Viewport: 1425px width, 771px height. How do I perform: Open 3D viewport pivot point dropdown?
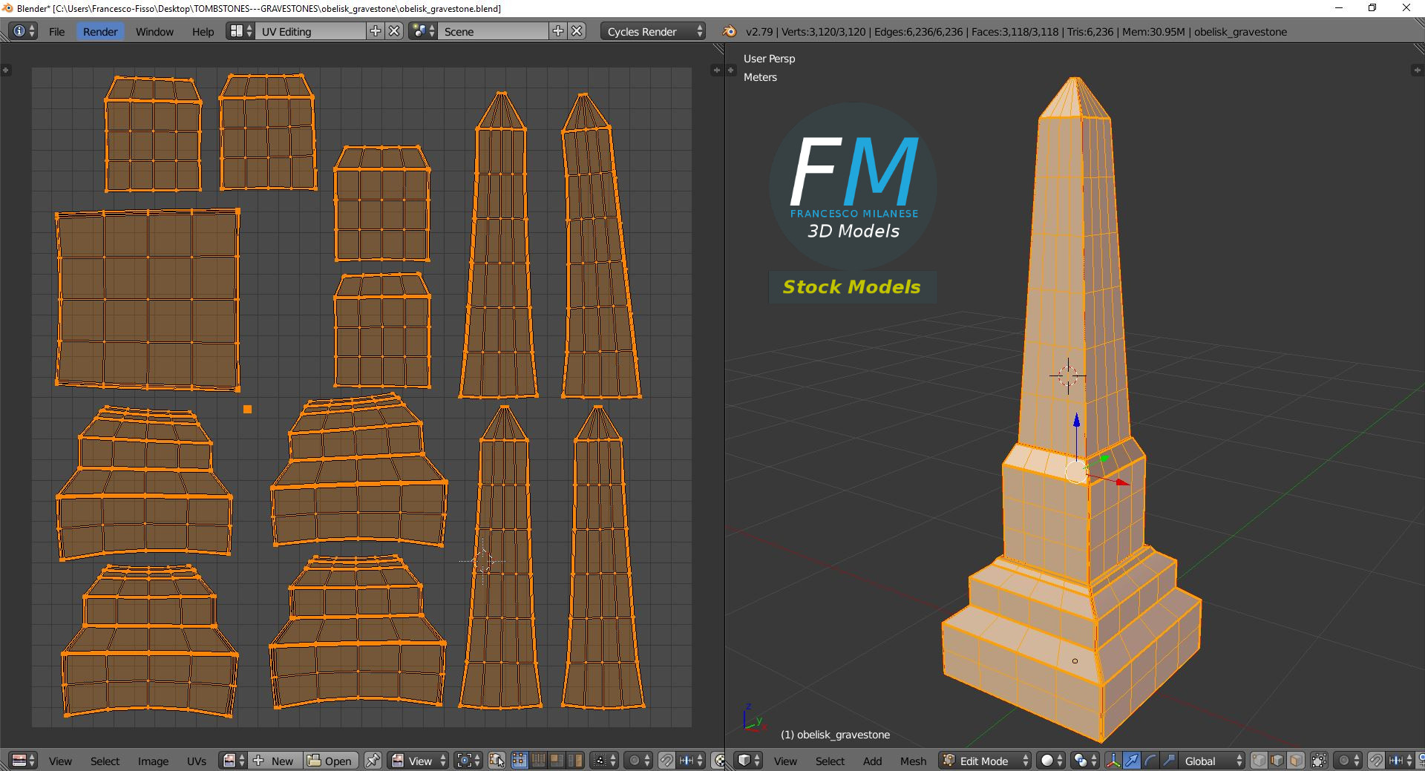1085,761
